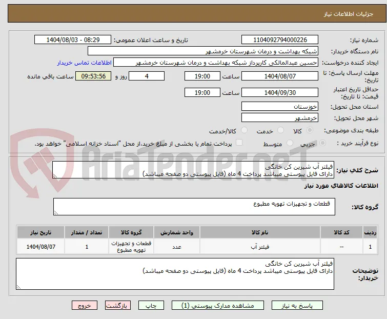This screenshot has width=387, height=319.
Task: Click the تاریخ نیاز column header
Action: click(40, 232)
